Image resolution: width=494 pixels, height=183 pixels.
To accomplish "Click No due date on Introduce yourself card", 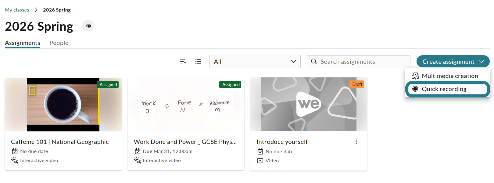I will coord(280,151).
